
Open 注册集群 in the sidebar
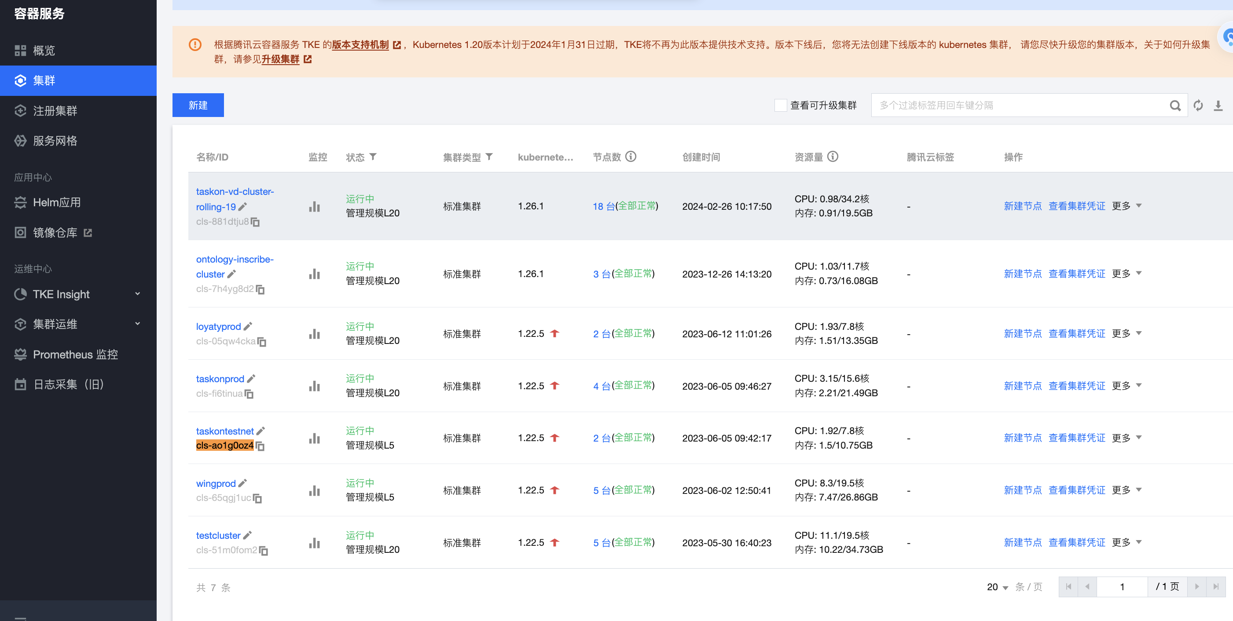point(55,110)
